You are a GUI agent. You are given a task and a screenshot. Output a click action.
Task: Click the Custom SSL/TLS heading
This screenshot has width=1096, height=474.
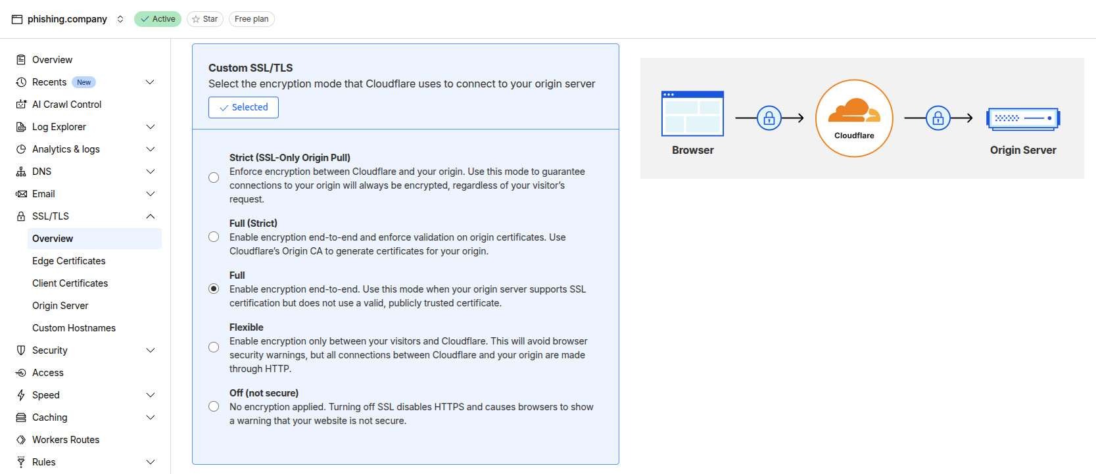(250, 68)
